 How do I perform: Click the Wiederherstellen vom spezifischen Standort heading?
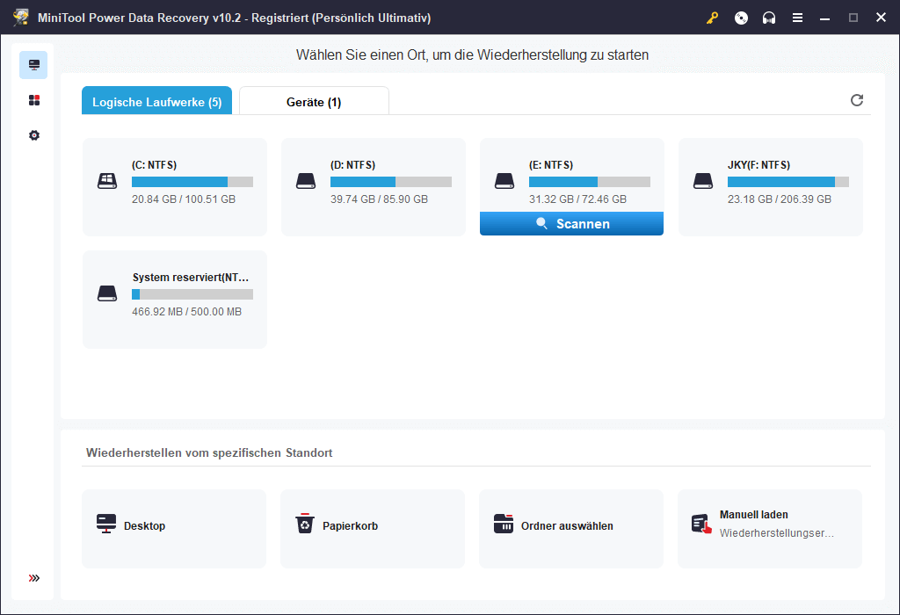(x=209, y=452)
